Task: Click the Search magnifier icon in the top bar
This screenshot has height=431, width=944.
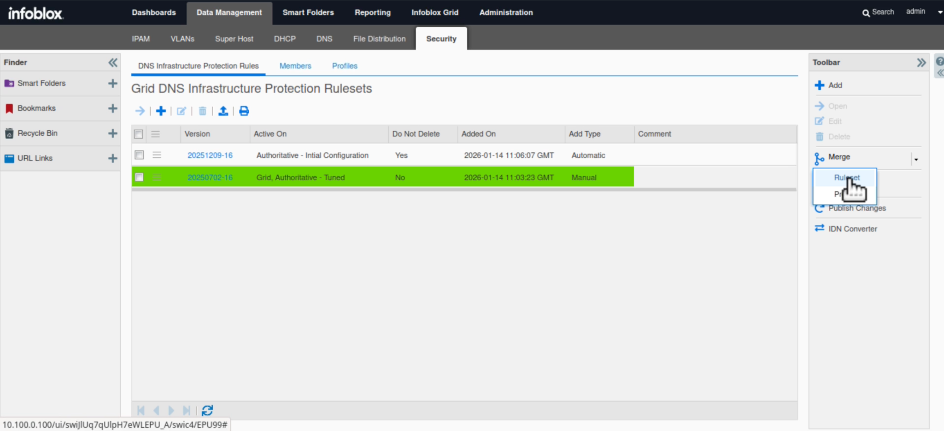Action: tap(866, 13)
